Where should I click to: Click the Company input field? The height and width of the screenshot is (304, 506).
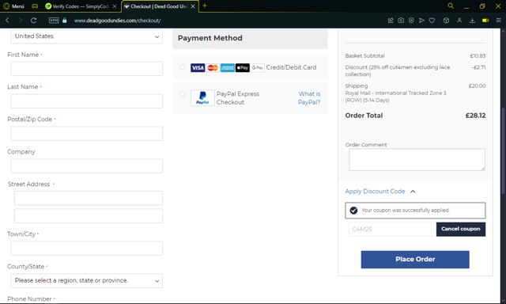point(86,165)
